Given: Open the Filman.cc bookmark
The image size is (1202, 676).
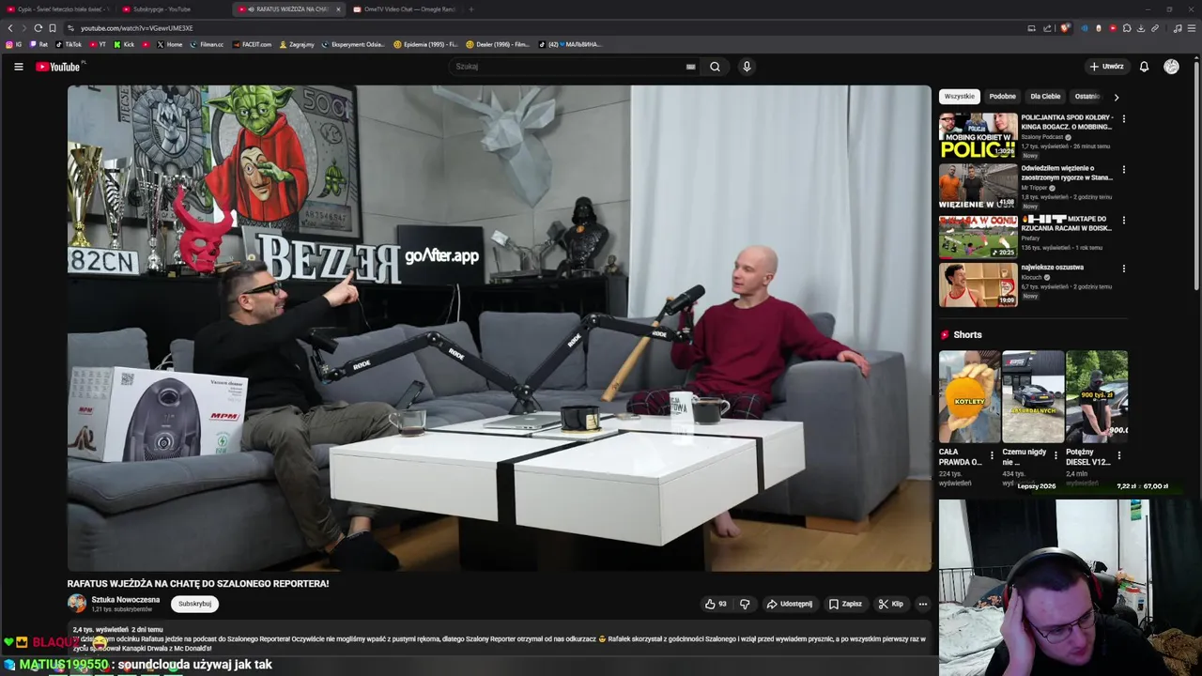Looking at the screenshot, I should pyautogui.click(x=207, y=44).
